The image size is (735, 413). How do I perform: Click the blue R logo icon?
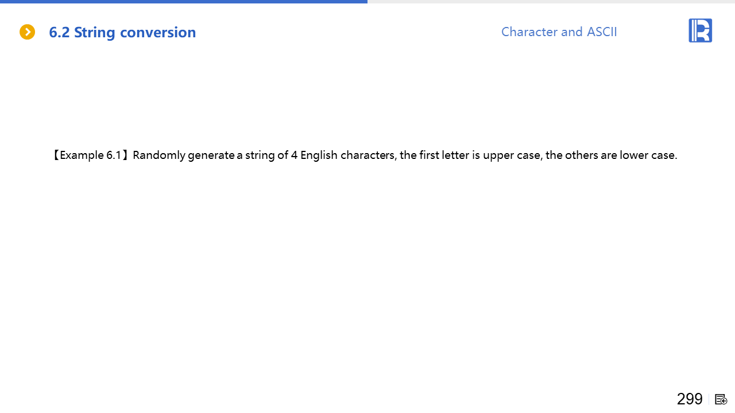[x=700, y=30]
